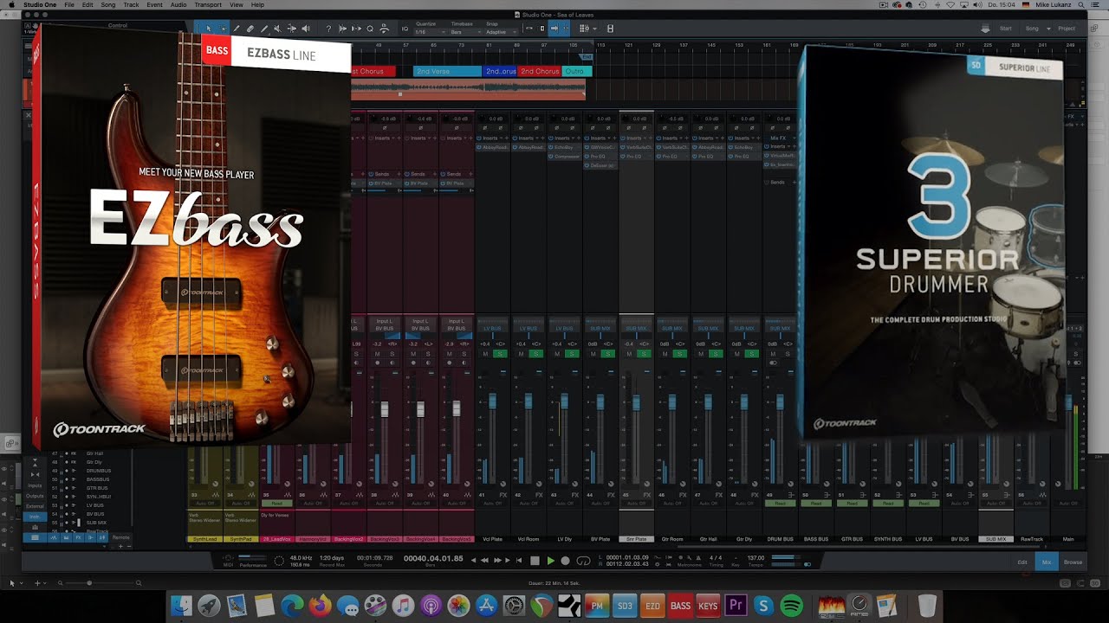Select SUB MIX in channel list
The width and height of the screenshot is (1109, 623).
click(96, 523)
